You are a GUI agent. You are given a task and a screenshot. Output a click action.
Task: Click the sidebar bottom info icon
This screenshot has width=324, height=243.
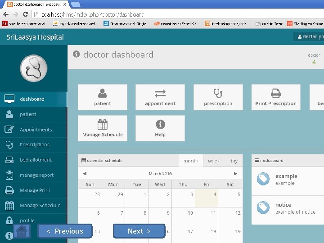click(x=9, y=236)
